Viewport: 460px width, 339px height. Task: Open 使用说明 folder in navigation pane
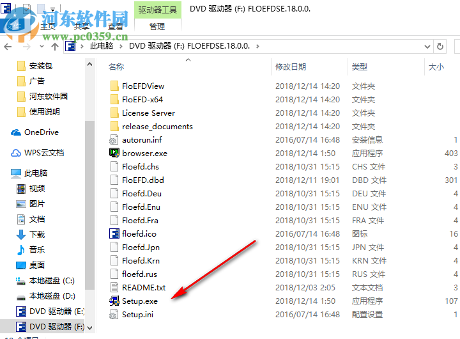[45, 112]
